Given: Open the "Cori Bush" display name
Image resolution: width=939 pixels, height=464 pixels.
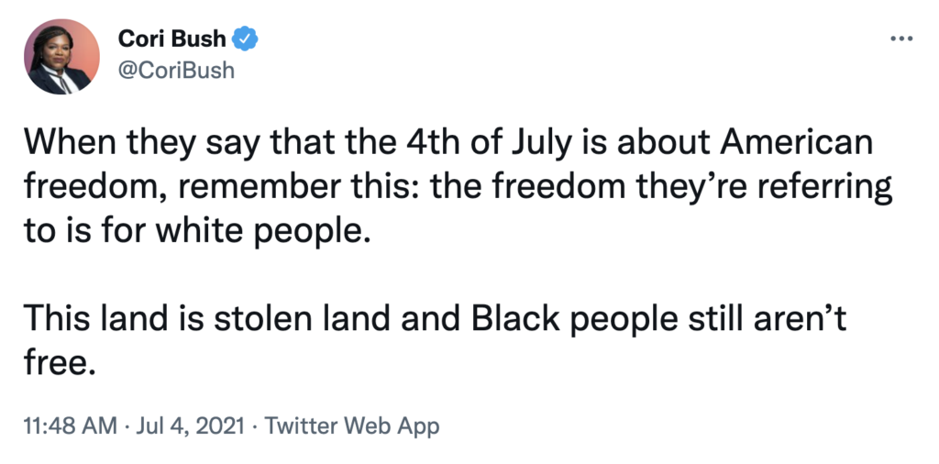Looking at the screenshot, I should [x=172, y=39].
